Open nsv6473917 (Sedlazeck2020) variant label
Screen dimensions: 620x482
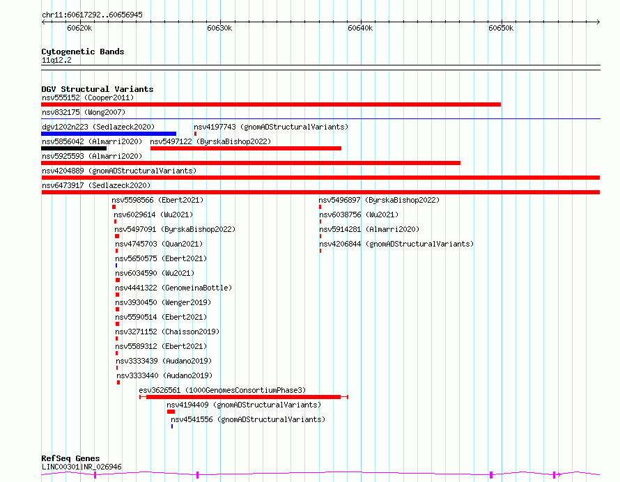click(x=96, y=185)
